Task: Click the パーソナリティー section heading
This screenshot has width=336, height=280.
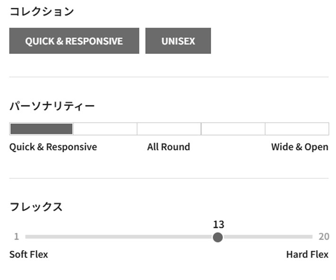Action: pos(52,106)
